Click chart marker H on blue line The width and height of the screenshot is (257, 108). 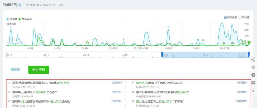(x=203, y=40)
